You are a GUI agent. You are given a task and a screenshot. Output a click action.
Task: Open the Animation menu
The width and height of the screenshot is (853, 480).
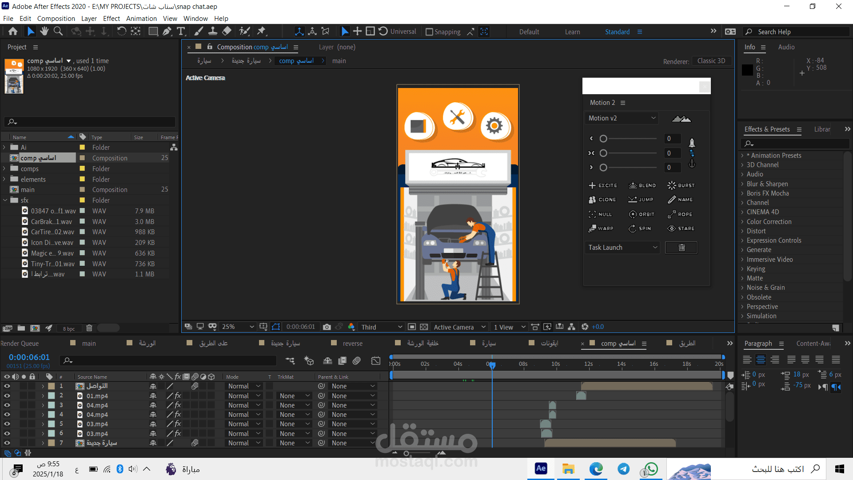pos(141,19)
